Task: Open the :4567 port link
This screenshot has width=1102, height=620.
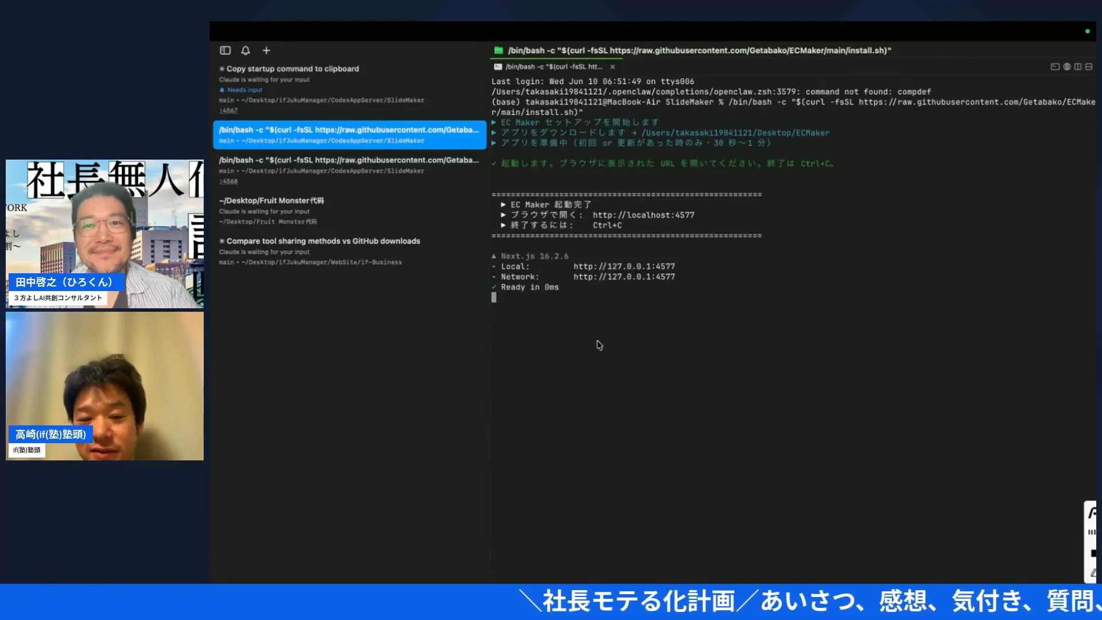Action: coord(228,110)
